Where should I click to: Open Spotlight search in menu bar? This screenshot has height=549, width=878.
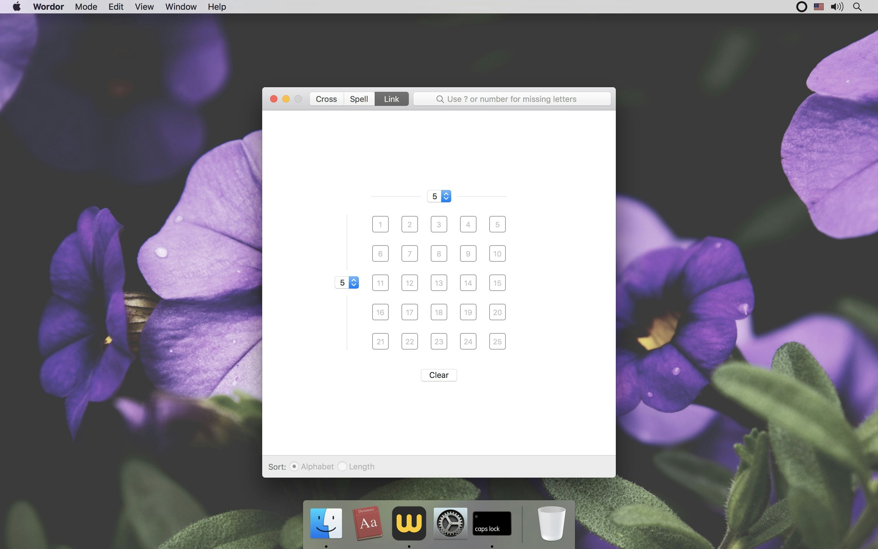click(857, 6)
